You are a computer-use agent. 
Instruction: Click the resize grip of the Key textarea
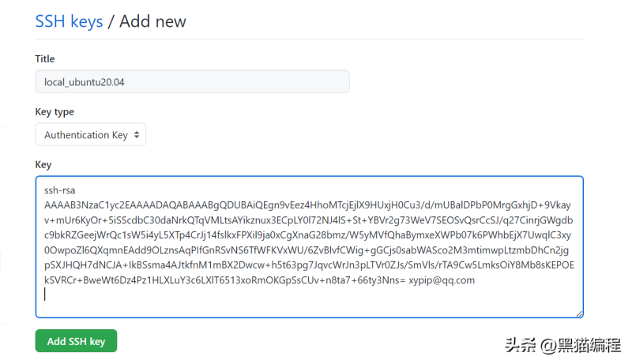[579, 313]
